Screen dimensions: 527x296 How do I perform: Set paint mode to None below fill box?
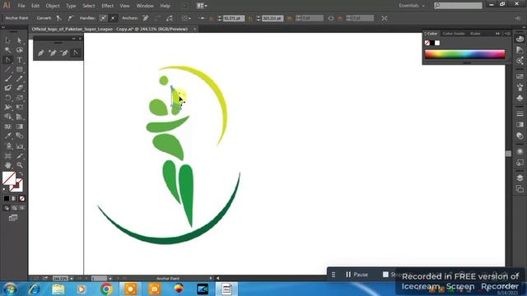[x=22, y=199]
